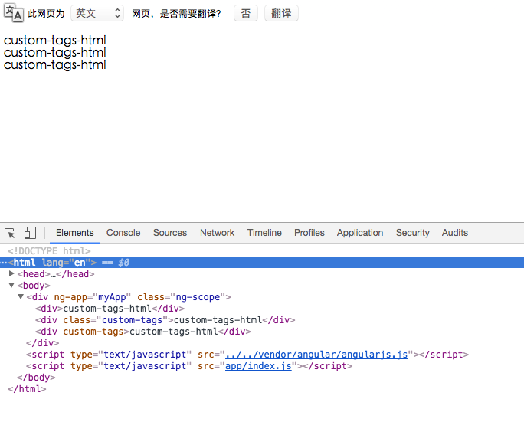Select the <!DOCTYPE html> line
524x422 pixels.
49,251
